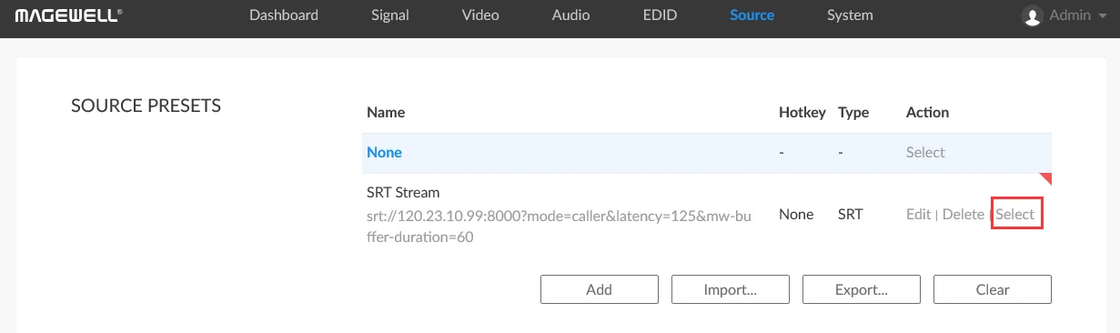Click the Import... button
Image resolution: width=1120 pixels, height=333 pixels.
pos(730,289)
